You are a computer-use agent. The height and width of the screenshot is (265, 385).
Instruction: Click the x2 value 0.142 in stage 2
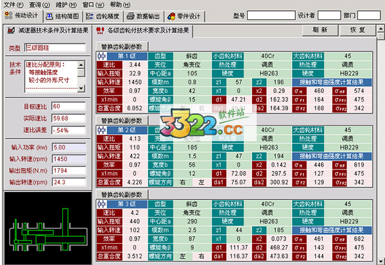(278, 165)
